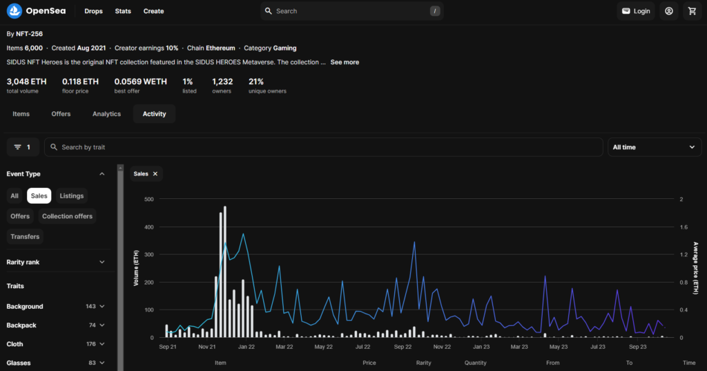Open the All time period dropdown
Image resolution: width=707 pixels, height=371 pixels.
coord(655,147)
